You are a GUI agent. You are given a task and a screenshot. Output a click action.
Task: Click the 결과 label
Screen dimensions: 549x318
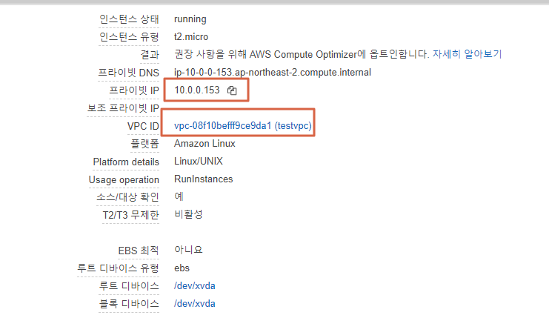click(x=150, y=55)
